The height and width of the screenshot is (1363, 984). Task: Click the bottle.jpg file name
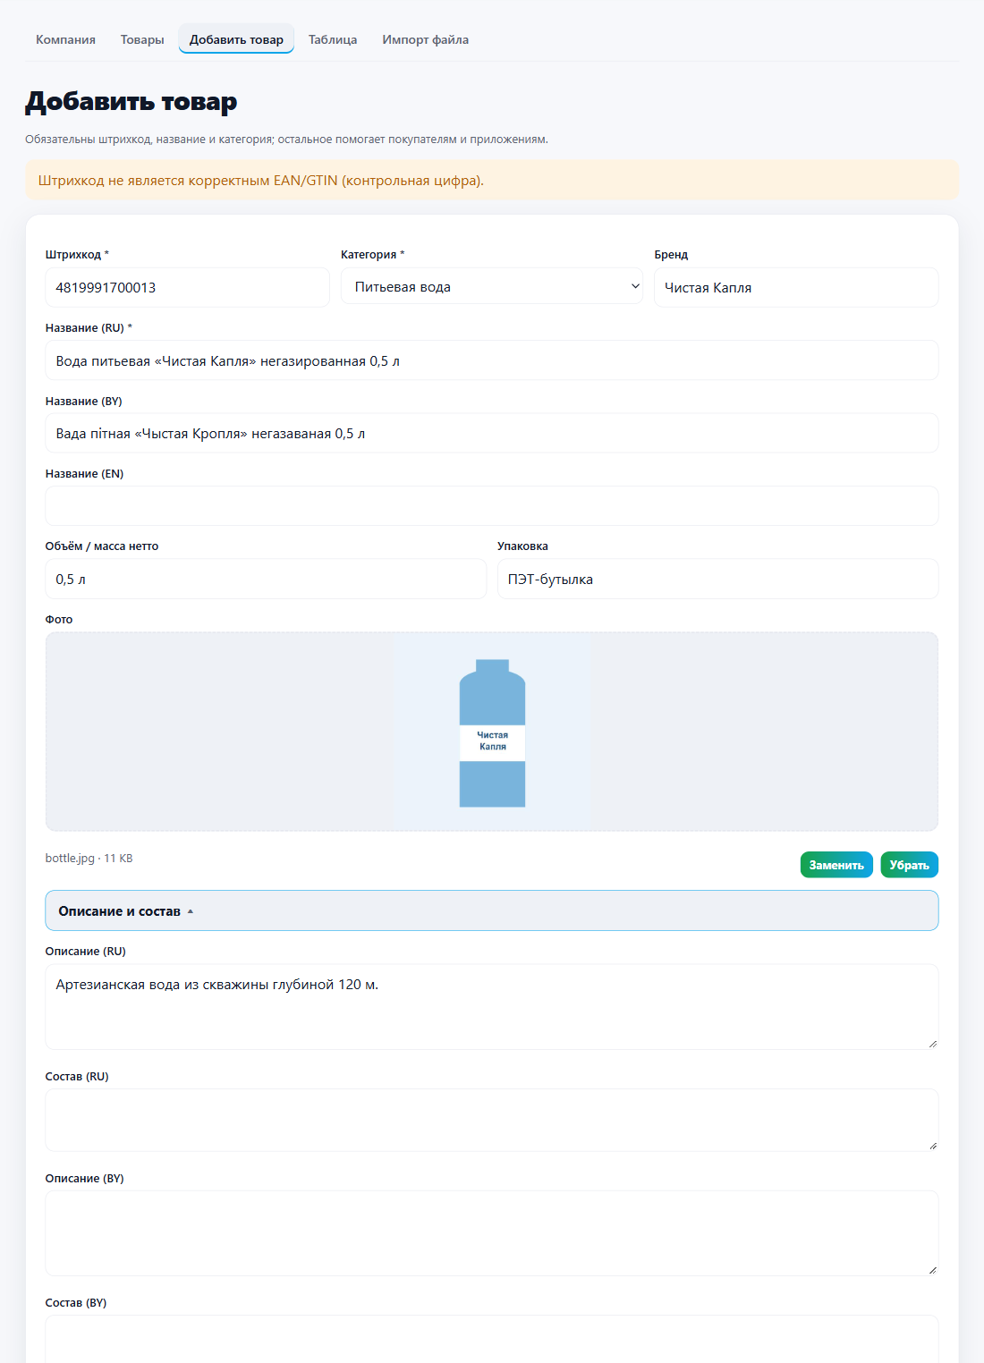pyautogui.click(x=70, y=858)
